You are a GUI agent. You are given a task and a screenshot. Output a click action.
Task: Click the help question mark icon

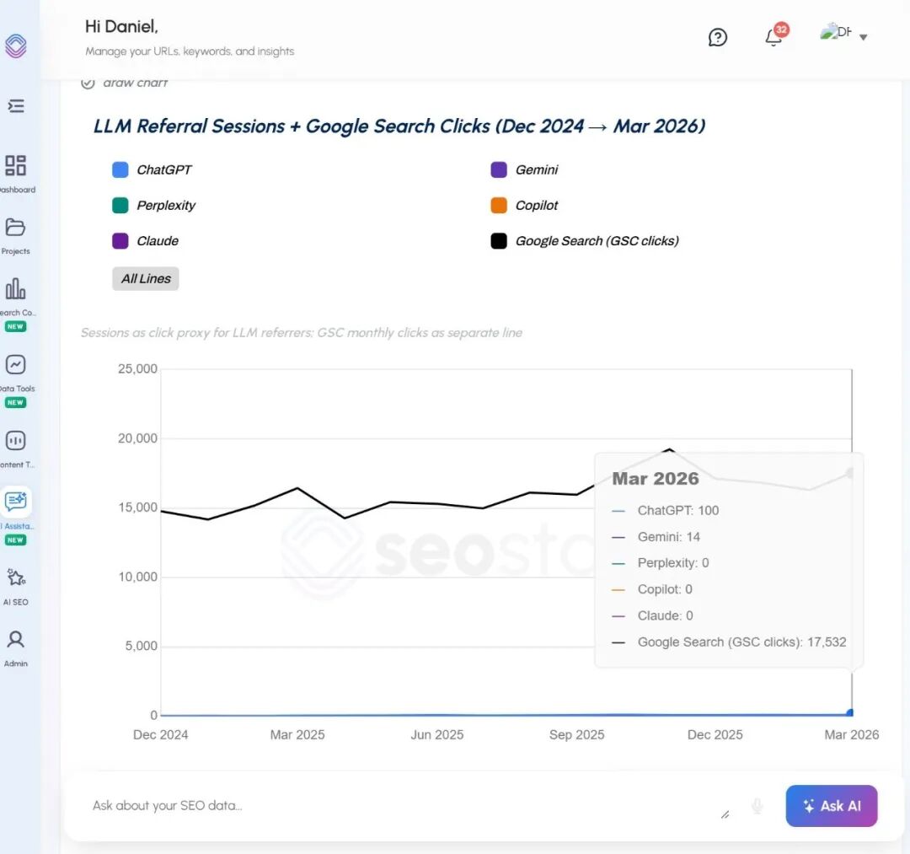click(718, 37)
